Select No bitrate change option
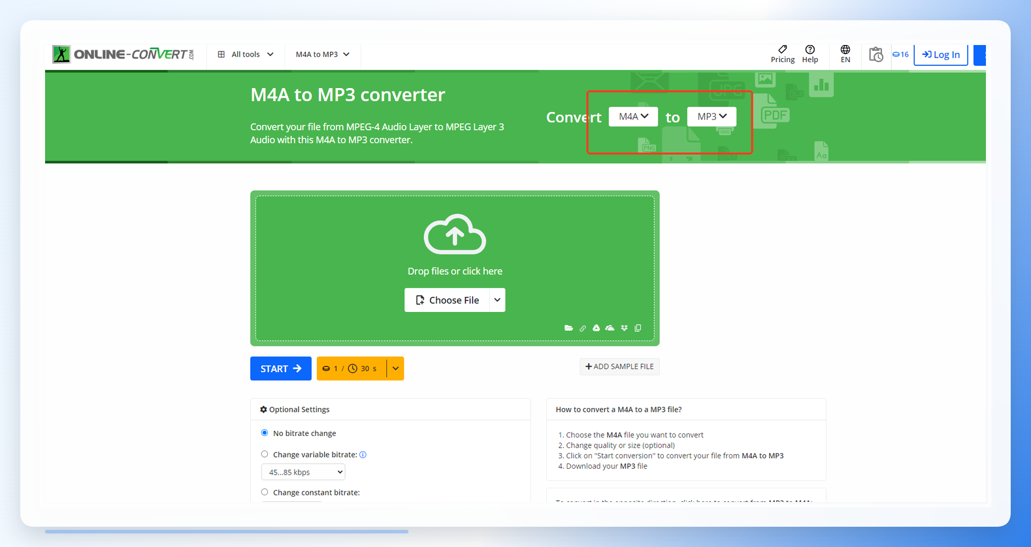1031x547 pixels. (265, 433)
